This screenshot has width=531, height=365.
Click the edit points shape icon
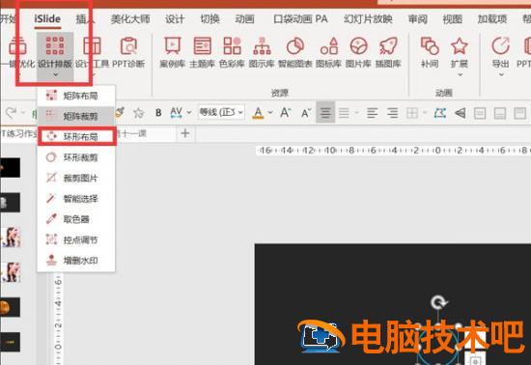tap(440, 113)
